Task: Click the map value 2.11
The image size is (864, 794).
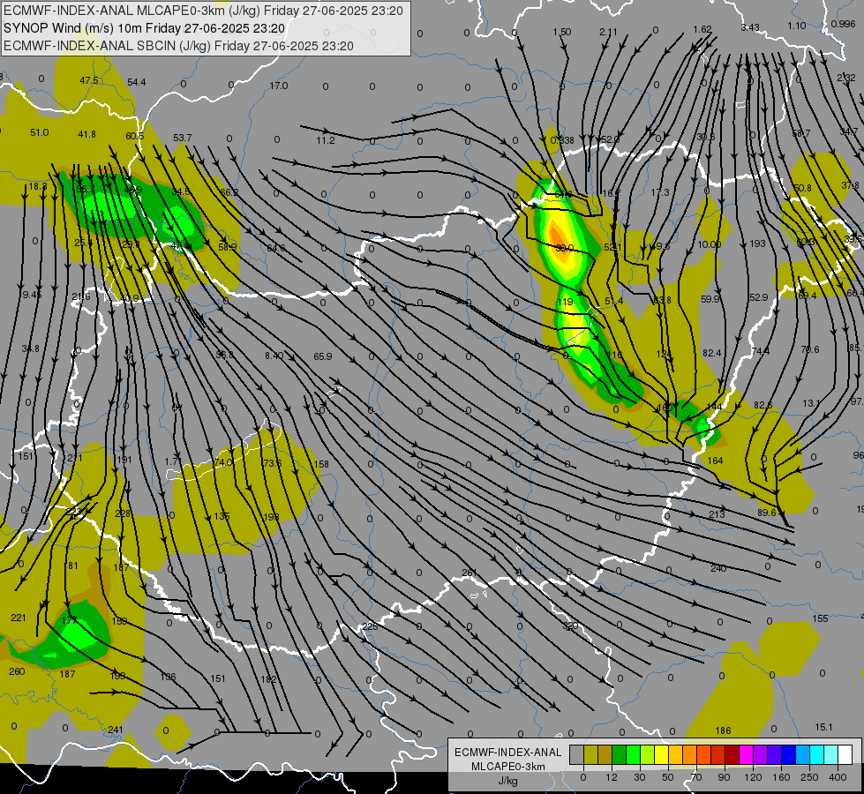Action: 608,32
